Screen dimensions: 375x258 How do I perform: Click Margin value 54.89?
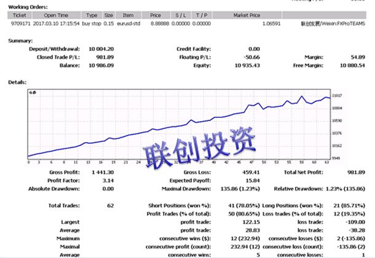pyautogui.click(x=358, y=57)
